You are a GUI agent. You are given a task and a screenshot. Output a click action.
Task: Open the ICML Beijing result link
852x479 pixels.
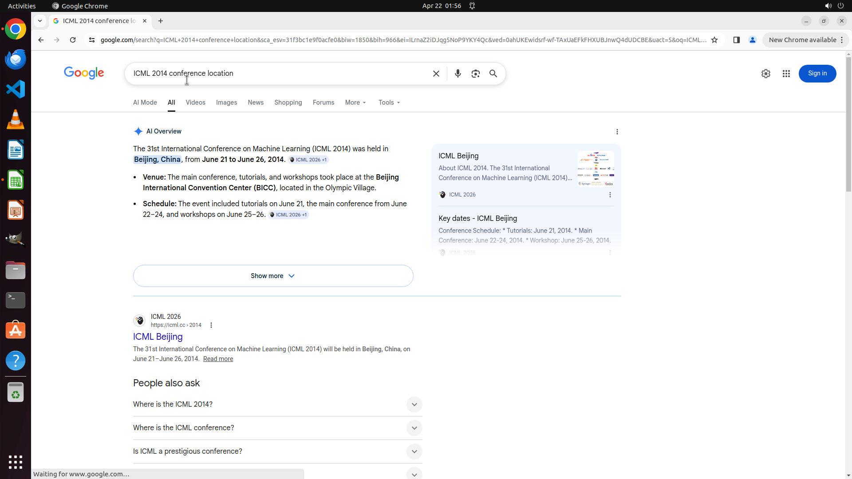158,337
